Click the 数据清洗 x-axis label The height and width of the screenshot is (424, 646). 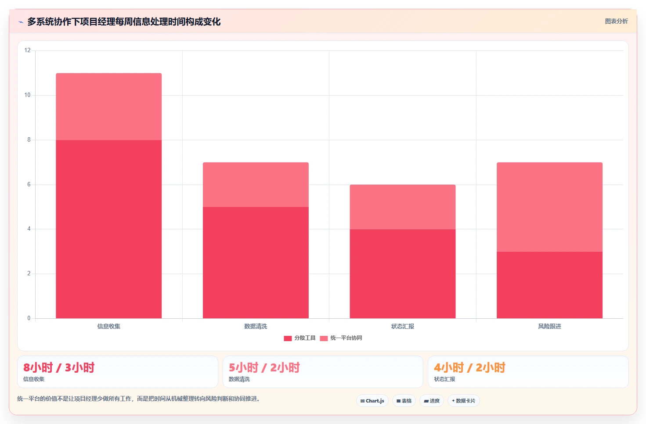pyautogui.click(x=256, y=326)
